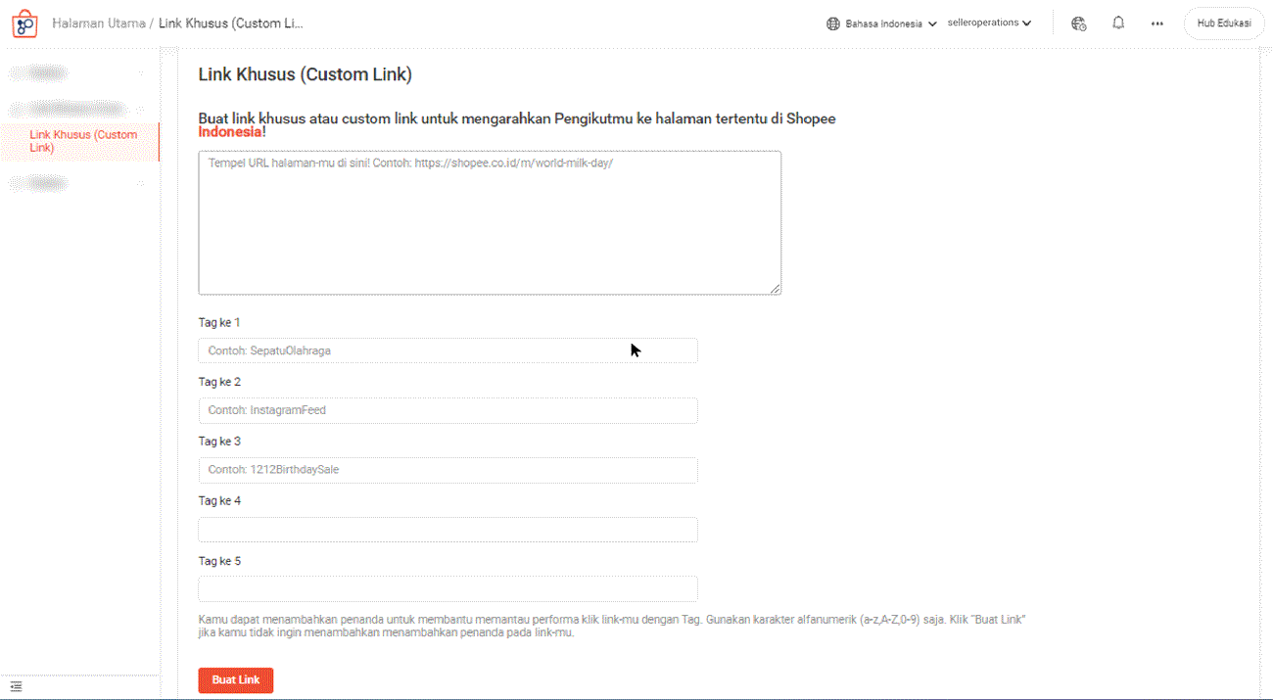Click the Buat Link button

tap(235, 680)
